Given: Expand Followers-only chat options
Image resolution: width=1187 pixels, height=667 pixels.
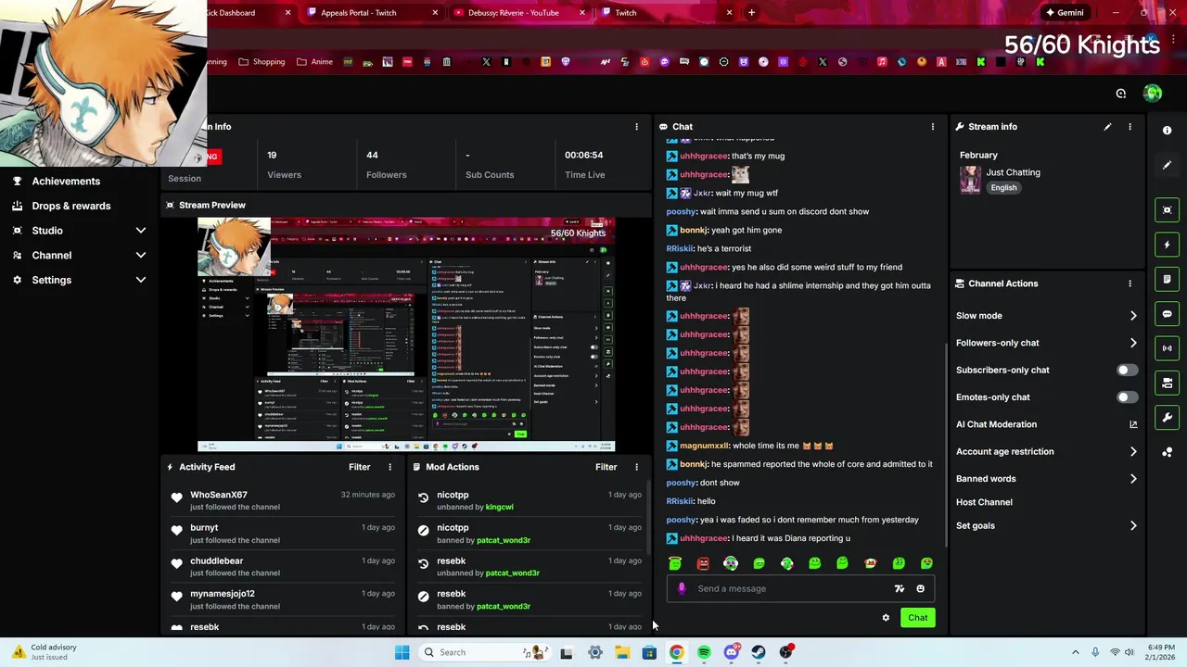Looking at the screenshot, I should coord(1133,343).
